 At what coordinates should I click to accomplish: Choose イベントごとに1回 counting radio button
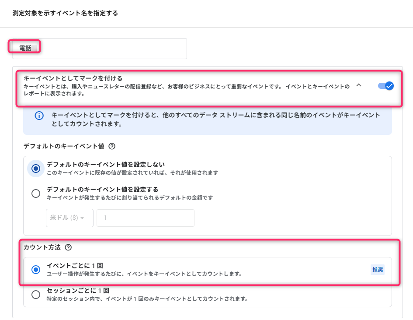[36, 270]
